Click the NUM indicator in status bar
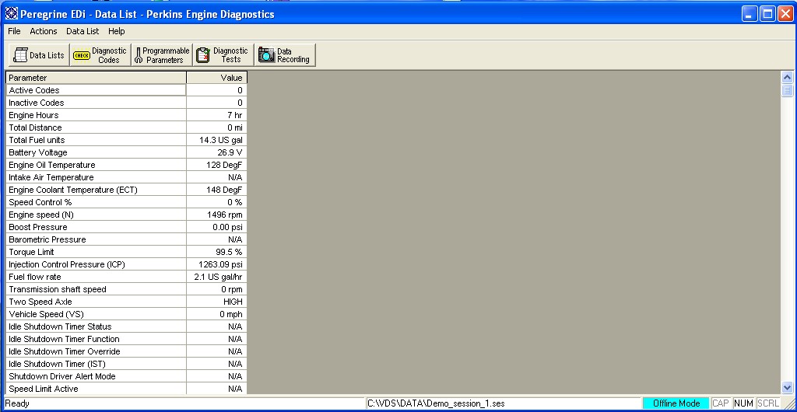Image resolution: width=797 pixels, height=412 pixels. [743, 403]
